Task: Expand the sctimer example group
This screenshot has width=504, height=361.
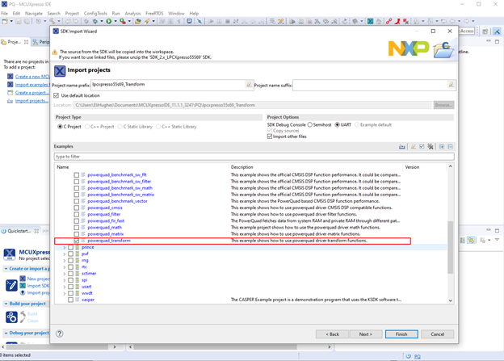Action: click(x=65, y=274)
